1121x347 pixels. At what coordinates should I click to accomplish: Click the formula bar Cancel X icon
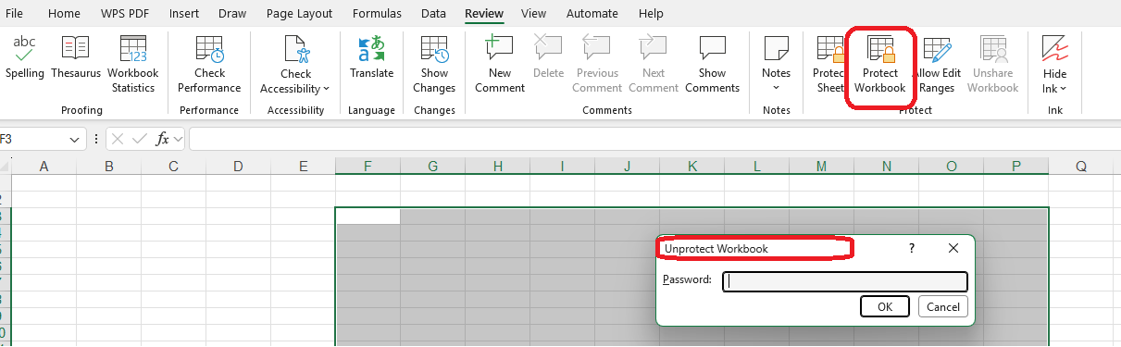118,139
